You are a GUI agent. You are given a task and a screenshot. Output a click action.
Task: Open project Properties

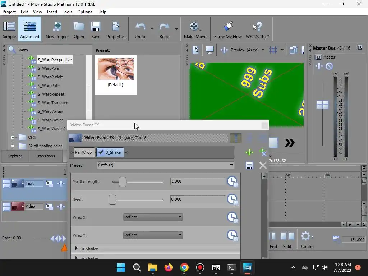tap(116, 29)
